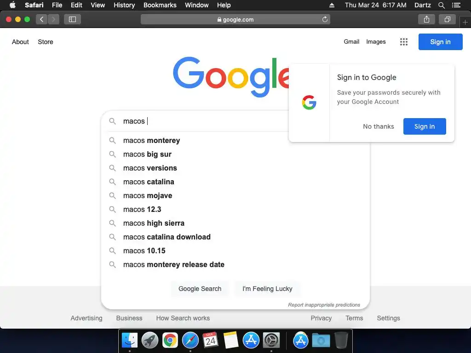
Task: Open the Terms footer link
Action: tap(354, 318)
